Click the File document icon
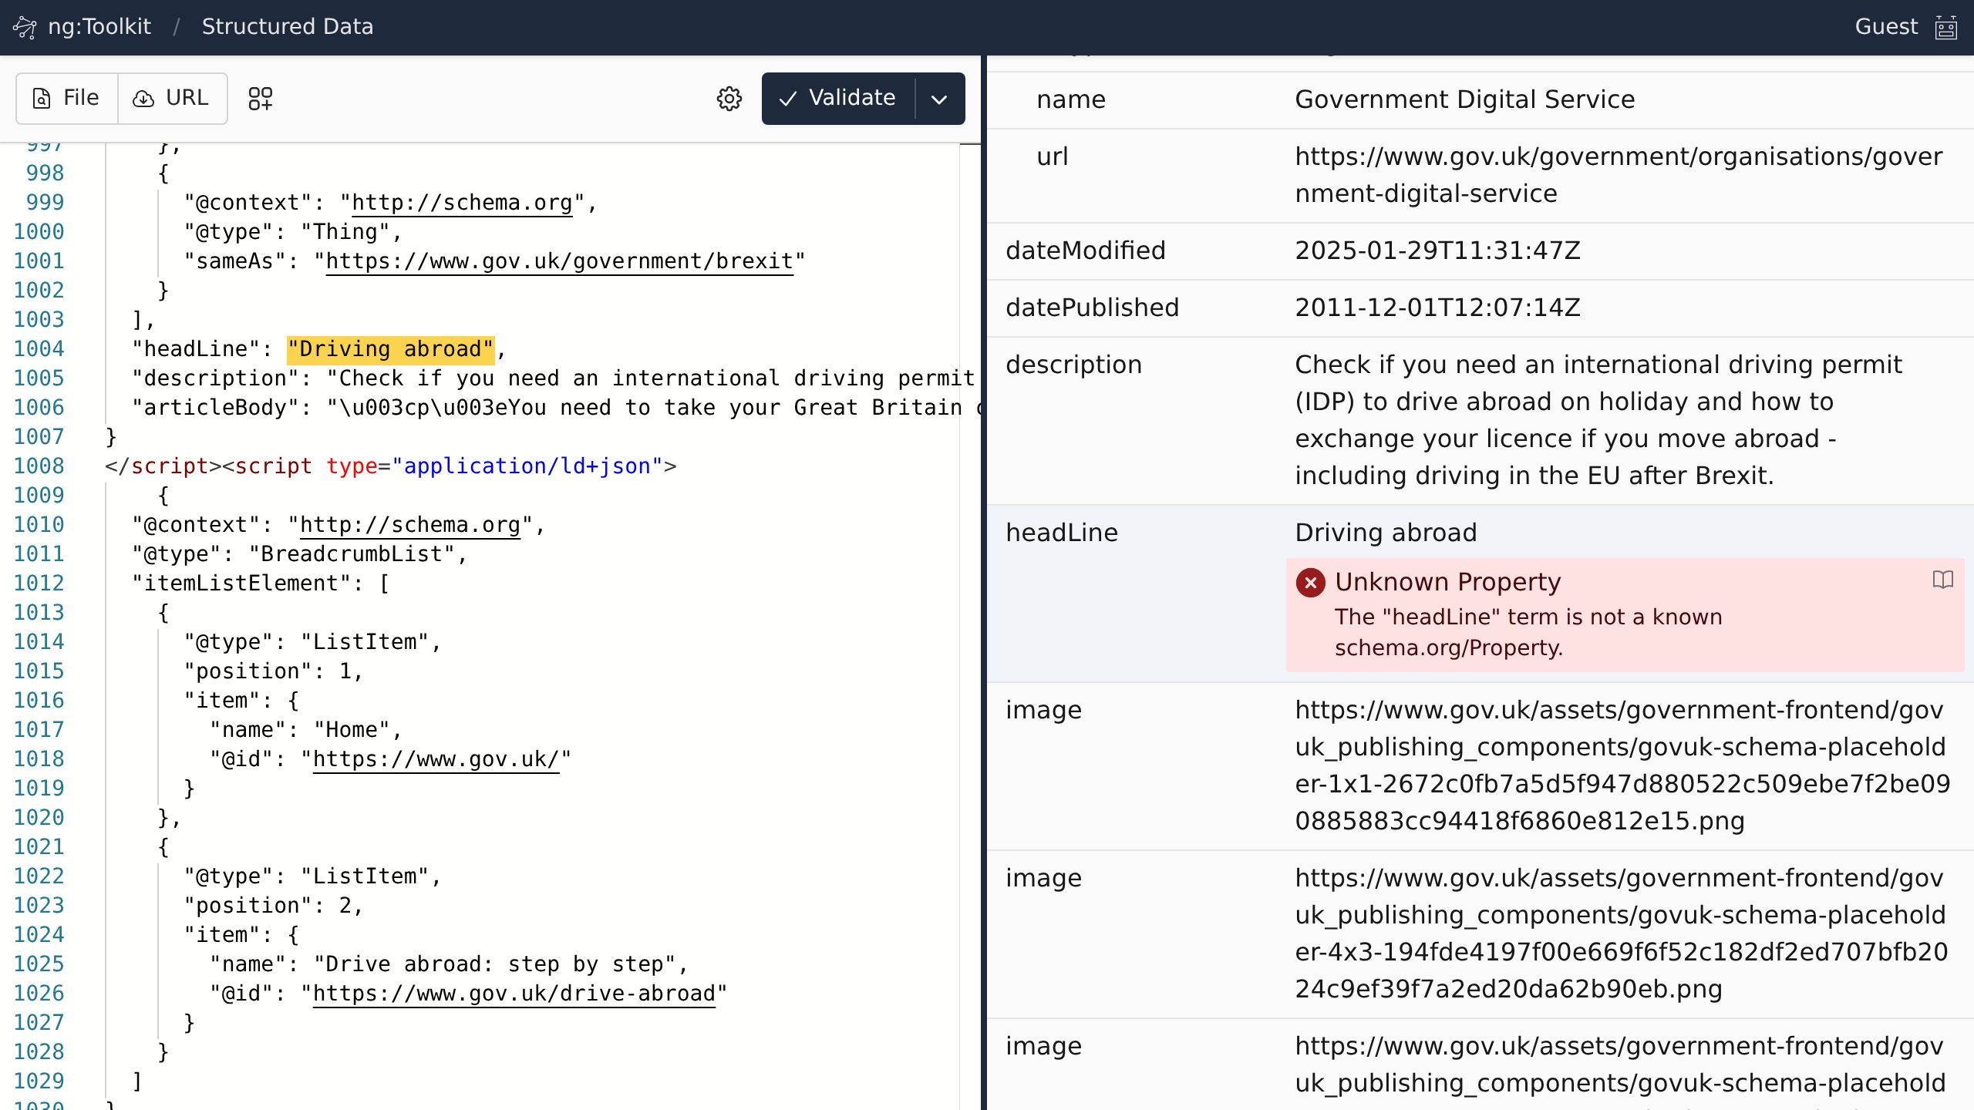The image size is (1974, 1110). (42, 99)
